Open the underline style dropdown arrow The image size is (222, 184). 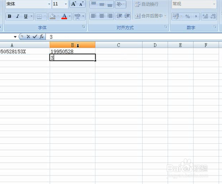click(x=32, y=16)
